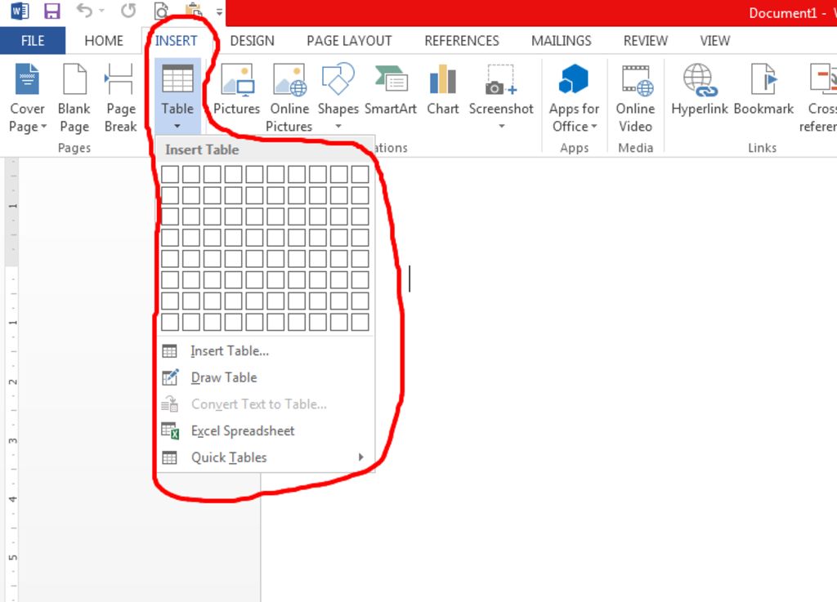Viewport: 837px width, 602px height.
Task: Select the top-left cell of the table grid
Action: coord(170,174)
